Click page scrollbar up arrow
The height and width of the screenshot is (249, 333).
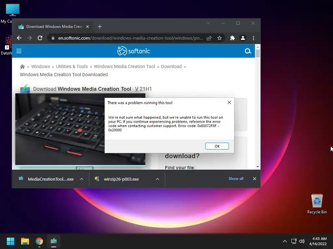tap(258, 47)
